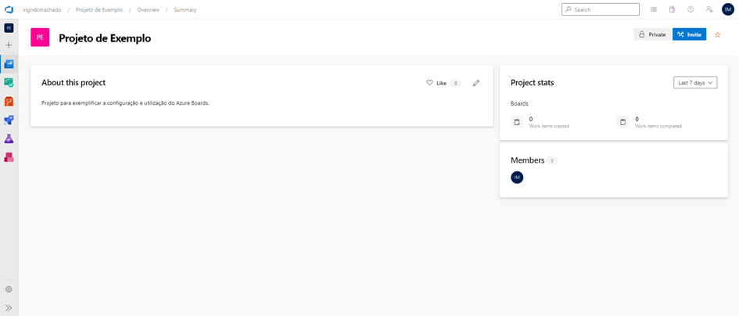Click the Overview hub icon in sidebar

pos(9,64)
